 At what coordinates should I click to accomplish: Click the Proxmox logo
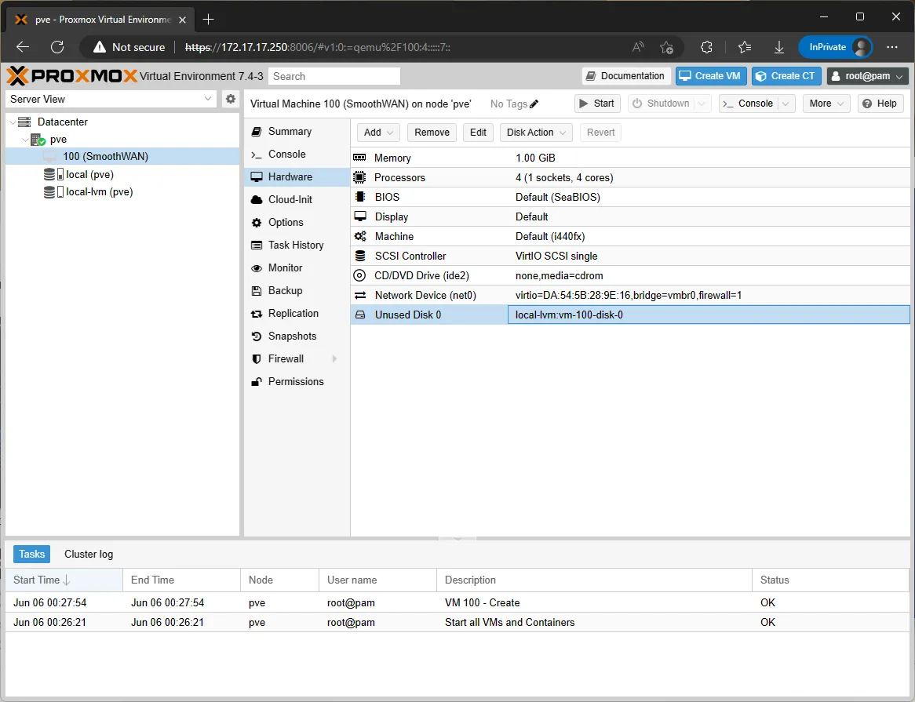coord(71,76)
